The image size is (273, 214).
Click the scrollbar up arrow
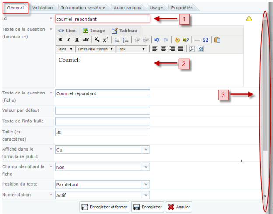click(265, 17)
